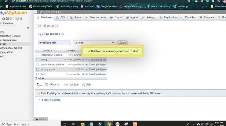Click the Windows taskbar search box
226x126 pixels.
click(x=30, y=124)
